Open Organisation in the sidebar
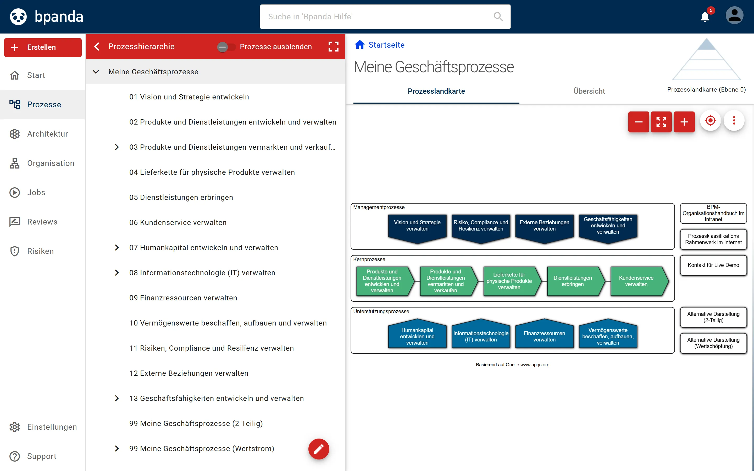The height and width of the screenshot is (471, 754). click(43, 163)
